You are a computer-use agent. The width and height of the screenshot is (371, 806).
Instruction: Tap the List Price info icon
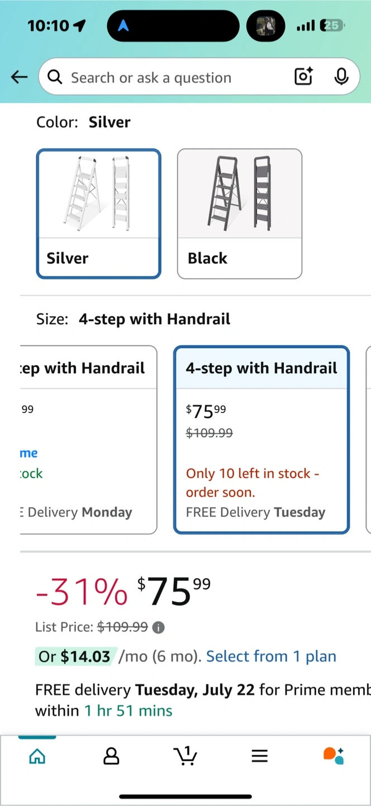click(159, 627)
